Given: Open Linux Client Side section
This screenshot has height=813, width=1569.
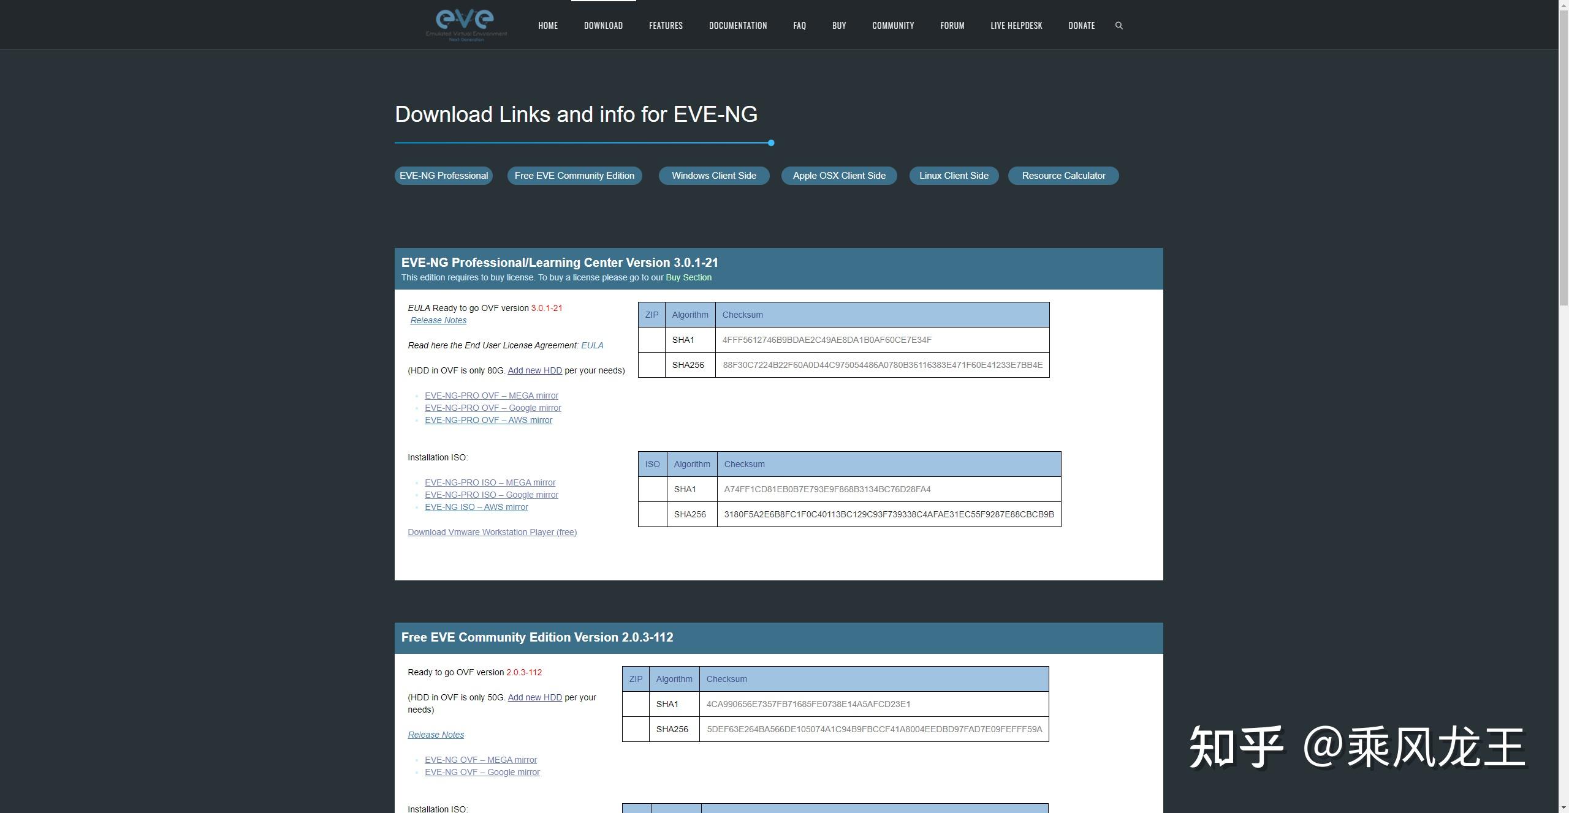Looking at the screenshot, I should [x=953, y=176].
